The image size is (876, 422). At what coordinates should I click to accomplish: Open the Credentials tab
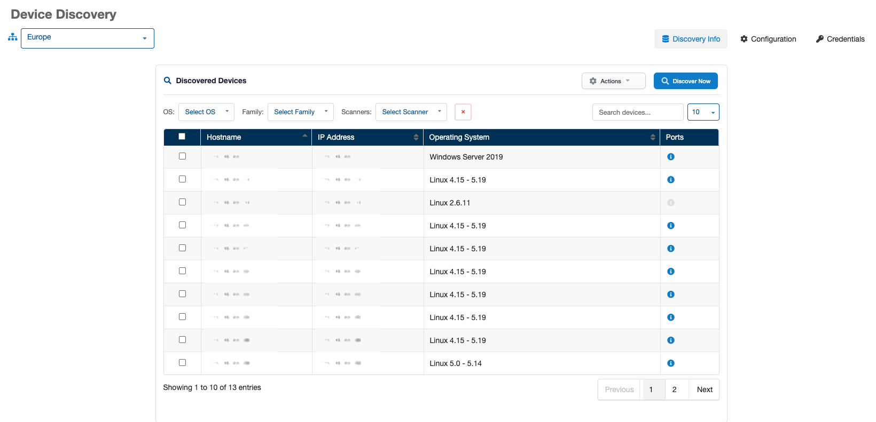pyautogui.click(x=840, y=39)
